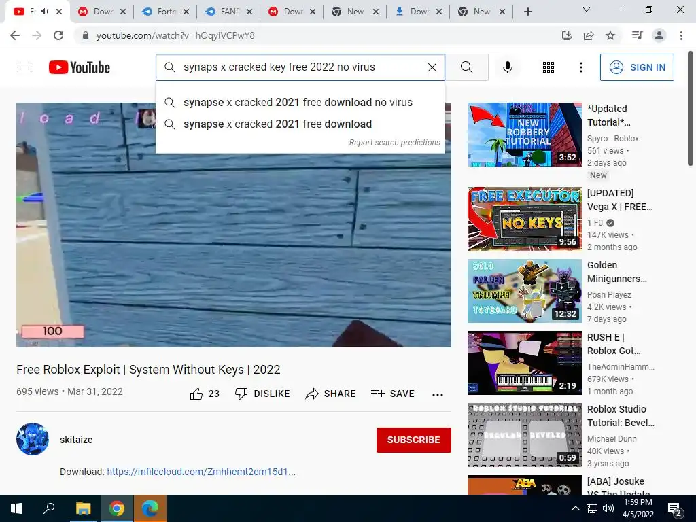The image size is (696, 522).
Task: Open Windows taskbar search
Action: click(49, 508)
